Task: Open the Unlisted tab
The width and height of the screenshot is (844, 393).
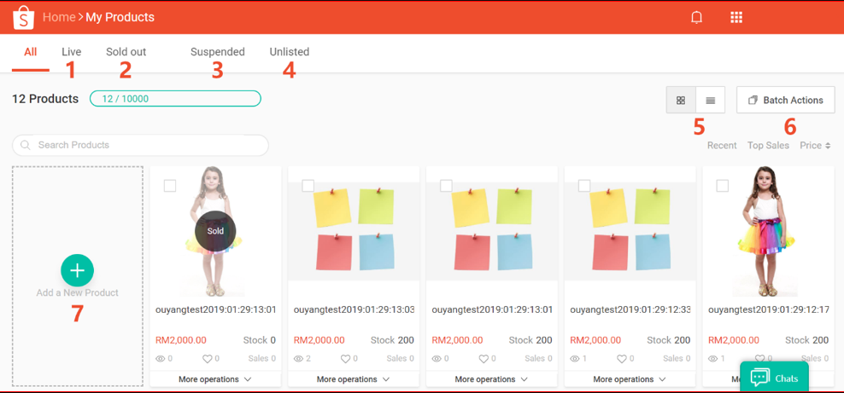Action: (290, 52)
